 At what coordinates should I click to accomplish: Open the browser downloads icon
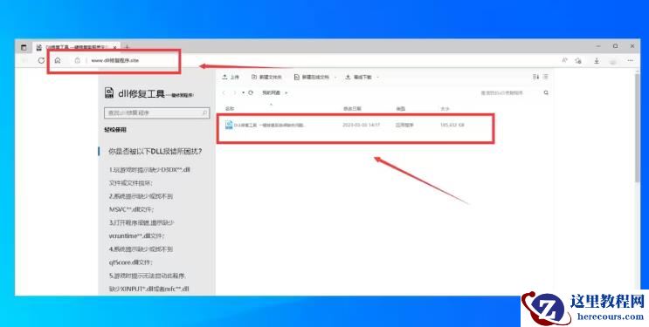click(x=597, y=60)
